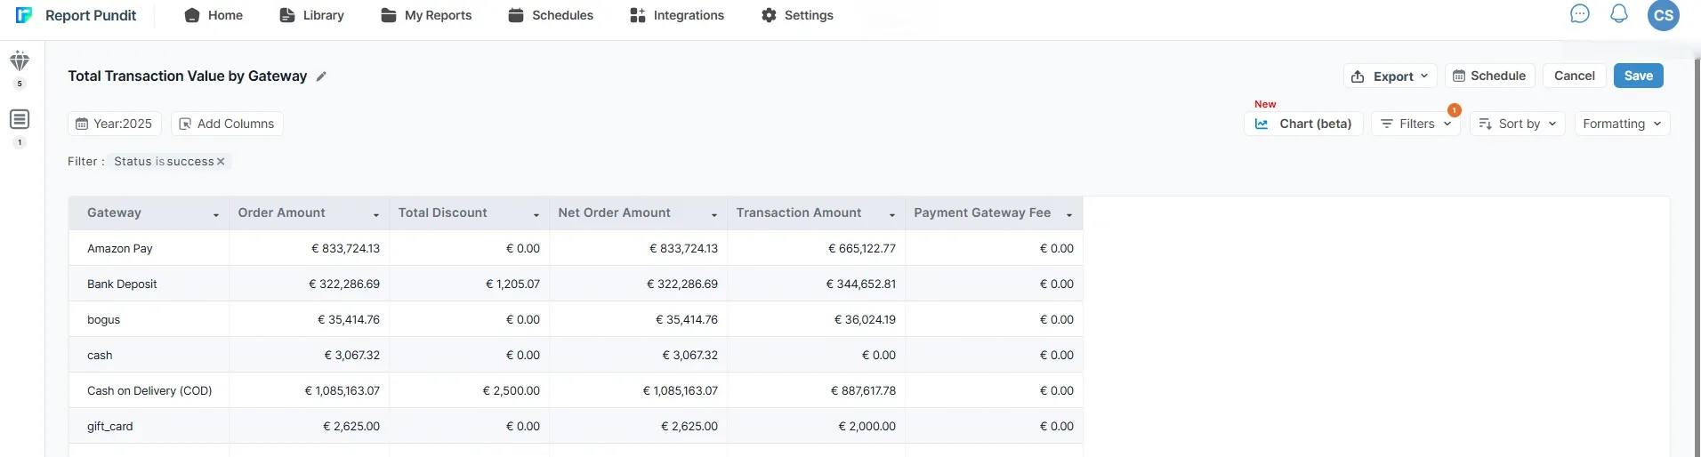This screenshot has width=1701, height=457.
Task: Open the Schedules page
Action: pyautogui.click(x=551, y=15)
